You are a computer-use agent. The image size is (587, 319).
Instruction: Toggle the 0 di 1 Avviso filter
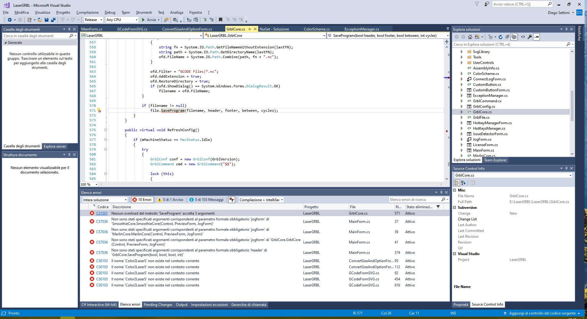tap(170, 200)
